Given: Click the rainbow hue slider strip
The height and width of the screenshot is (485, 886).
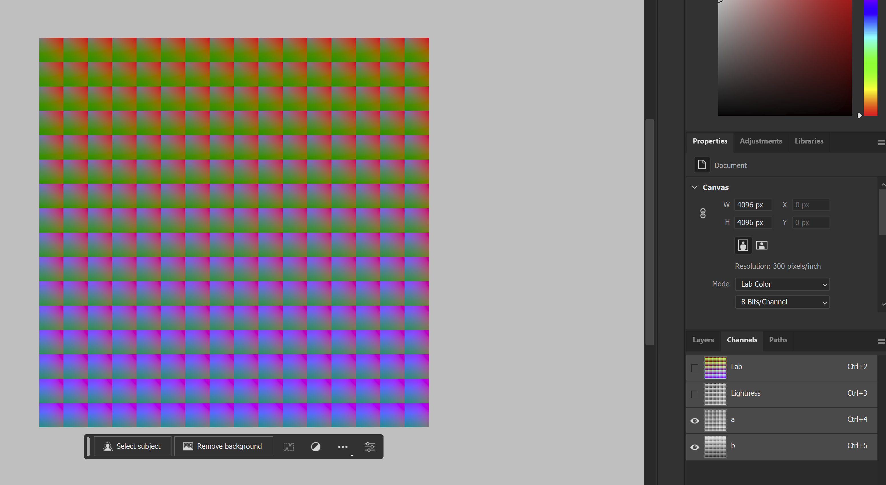Looking at the screenshot, I should pyautogui.click(x=871, y=58).
